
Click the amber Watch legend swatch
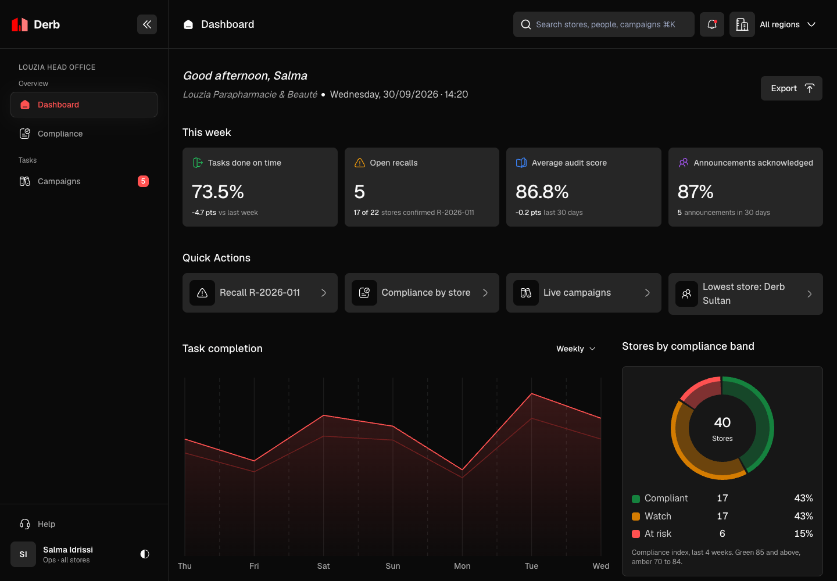(636, 517)
